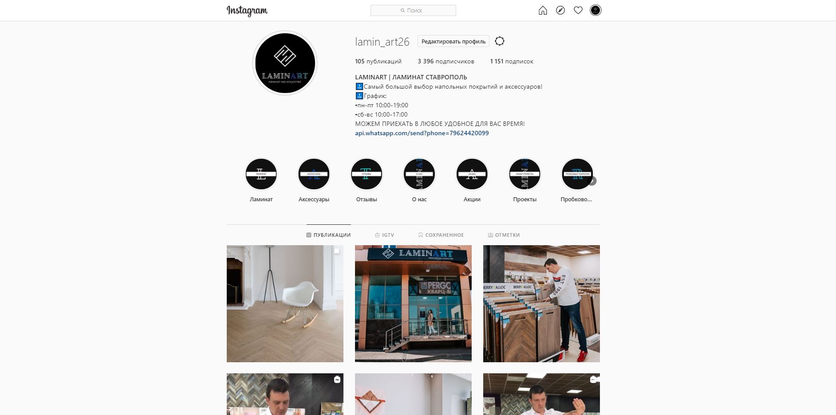The image size is (836, 415).
Task: Switch to the IGTV tab
Action: click(384, 235)
